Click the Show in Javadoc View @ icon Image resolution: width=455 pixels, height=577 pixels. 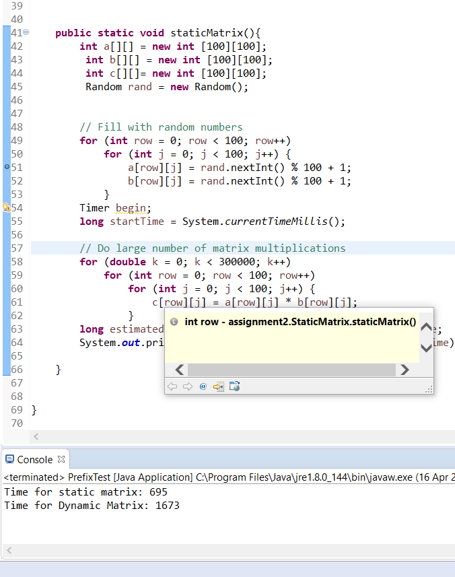[203, 386]
